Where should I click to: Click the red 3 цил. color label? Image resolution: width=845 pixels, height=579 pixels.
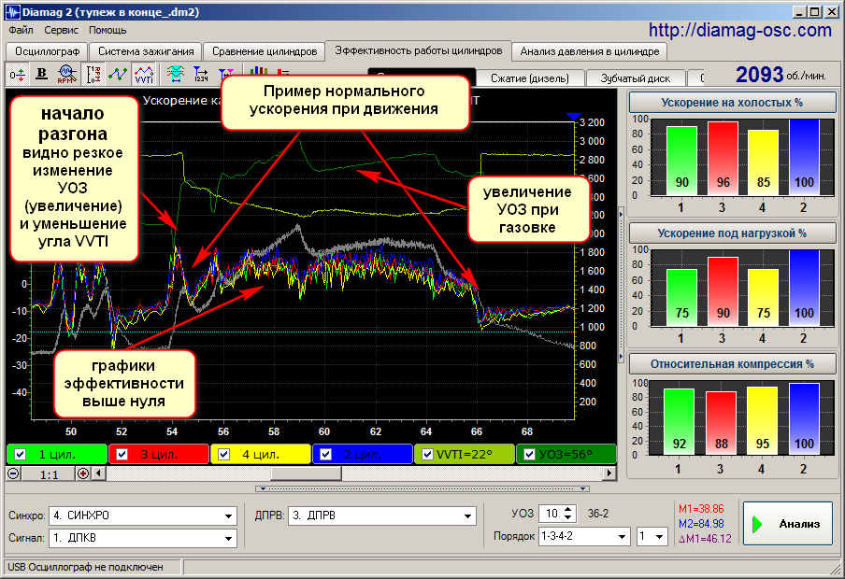(159, 455)
